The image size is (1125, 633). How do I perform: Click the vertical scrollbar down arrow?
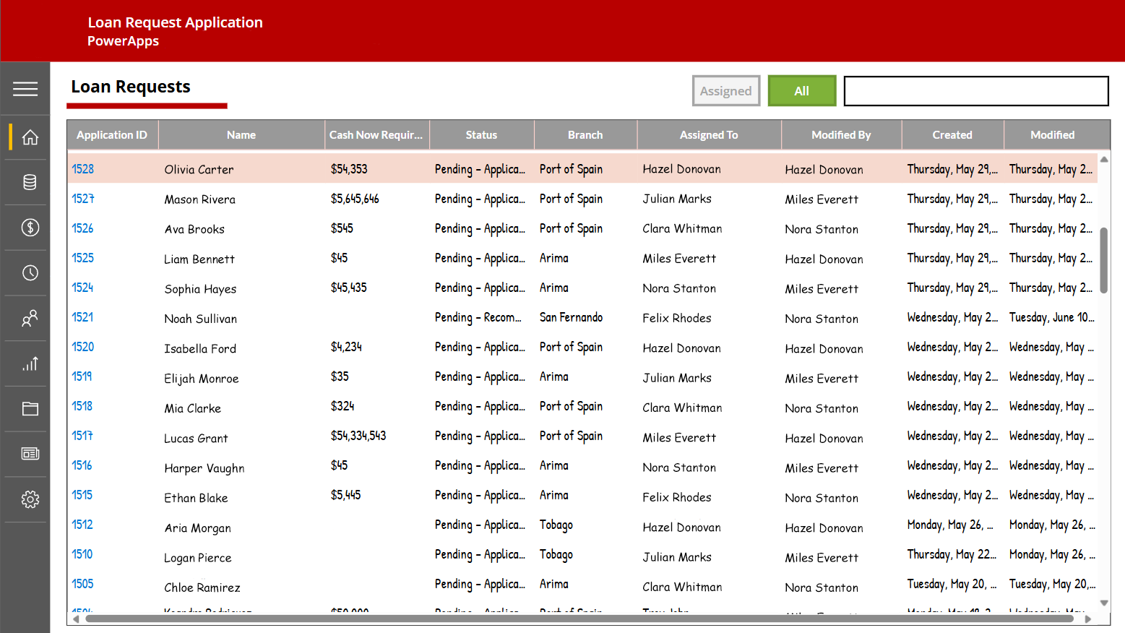1104,603
